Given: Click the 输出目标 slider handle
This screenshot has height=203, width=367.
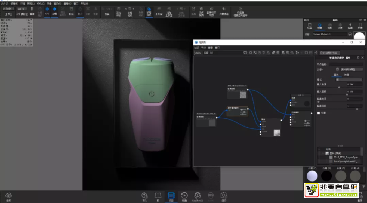Looking at the screenshot, I should coord(357,109).
